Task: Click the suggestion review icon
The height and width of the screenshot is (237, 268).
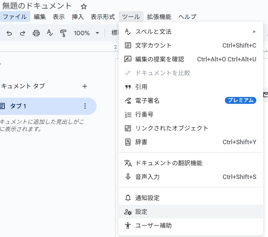Action: (x=128, y=59)
